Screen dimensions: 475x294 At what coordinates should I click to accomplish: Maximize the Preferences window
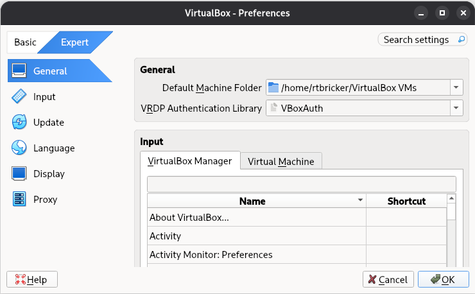(442, 13)
